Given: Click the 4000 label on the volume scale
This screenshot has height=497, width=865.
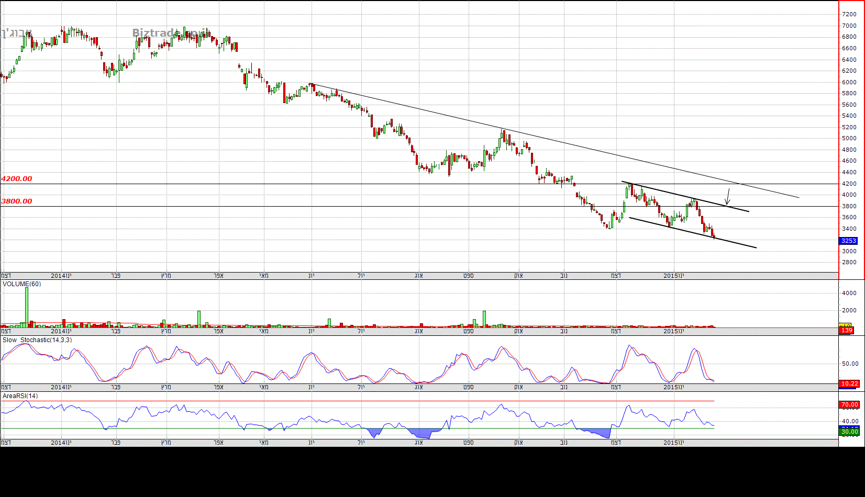Looking at the screenshot, I should [x=849, y=293].
